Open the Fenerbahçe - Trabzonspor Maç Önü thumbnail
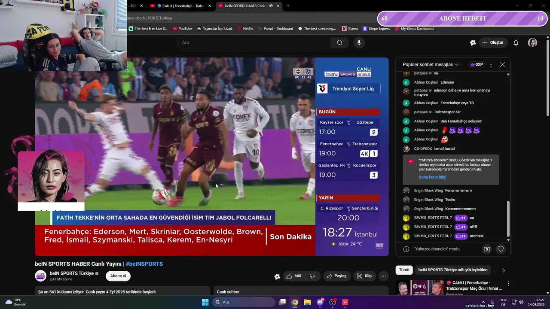 (420, 288)
